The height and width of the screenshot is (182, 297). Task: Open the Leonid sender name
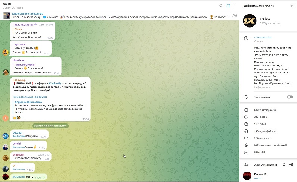click(x=17, y=144)
